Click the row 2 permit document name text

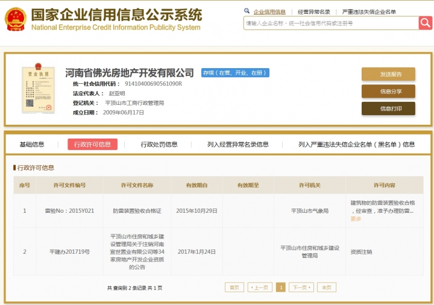point(137,251)
